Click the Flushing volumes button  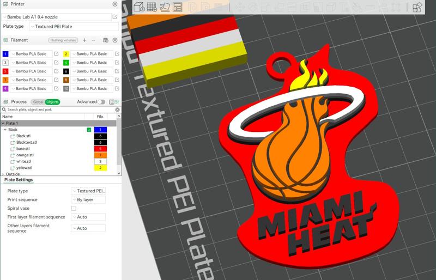pyautogui.click(x=63, y=40)
